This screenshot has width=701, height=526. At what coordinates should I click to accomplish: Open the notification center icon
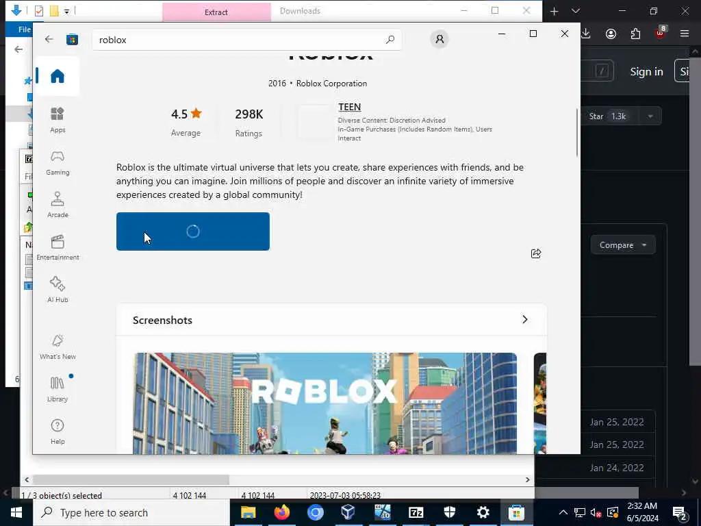tap(679, 513)
